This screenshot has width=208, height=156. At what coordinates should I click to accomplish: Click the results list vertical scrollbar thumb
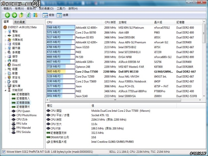(204, 33)
